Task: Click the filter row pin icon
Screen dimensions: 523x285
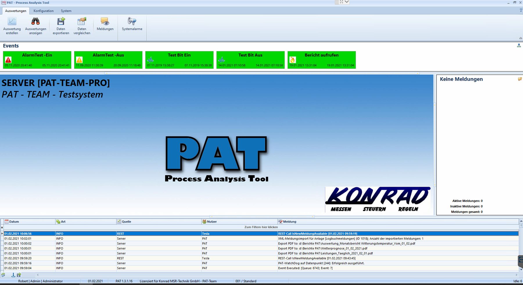Action: [x=2, y=227]
